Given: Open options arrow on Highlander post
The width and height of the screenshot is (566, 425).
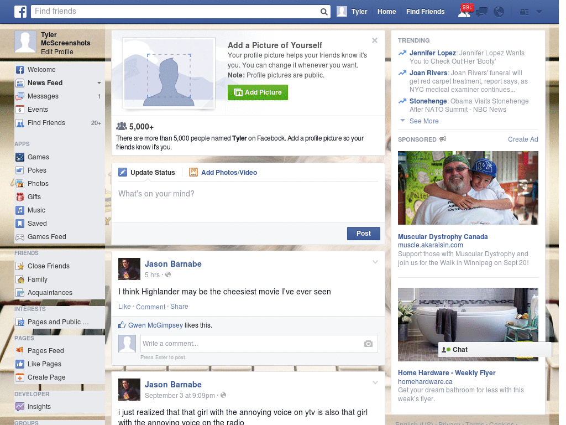Looking at the screenshot, I should click(x=375, y=262).
